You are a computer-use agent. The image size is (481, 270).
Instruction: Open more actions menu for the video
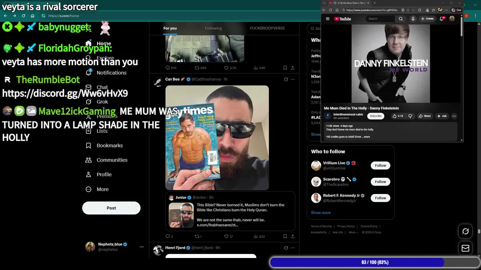click(454, 116)
